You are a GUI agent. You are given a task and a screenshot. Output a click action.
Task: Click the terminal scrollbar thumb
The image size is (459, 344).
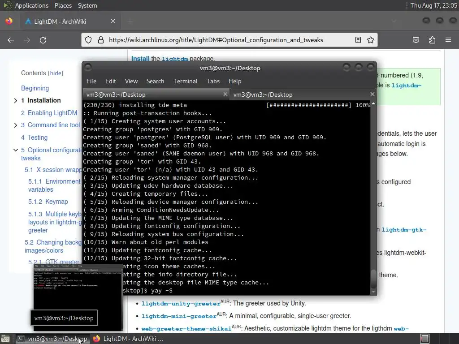pyautogui.click(x=373, y=279)
